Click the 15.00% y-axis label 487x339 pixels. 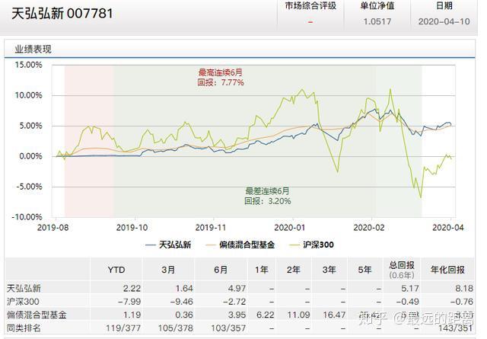point(29,65)
